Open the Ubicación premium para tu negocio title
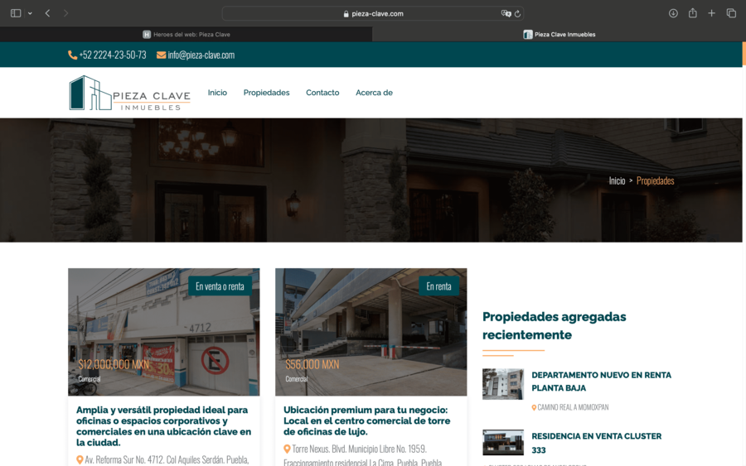Viewport: 746px width, 466px height. click(x=367, y=420)
